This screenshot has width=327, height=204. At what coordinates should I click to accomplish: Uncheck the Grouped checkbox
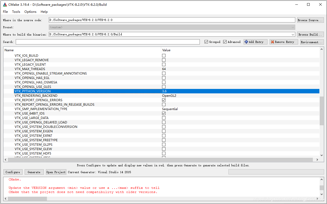[206, 42]
